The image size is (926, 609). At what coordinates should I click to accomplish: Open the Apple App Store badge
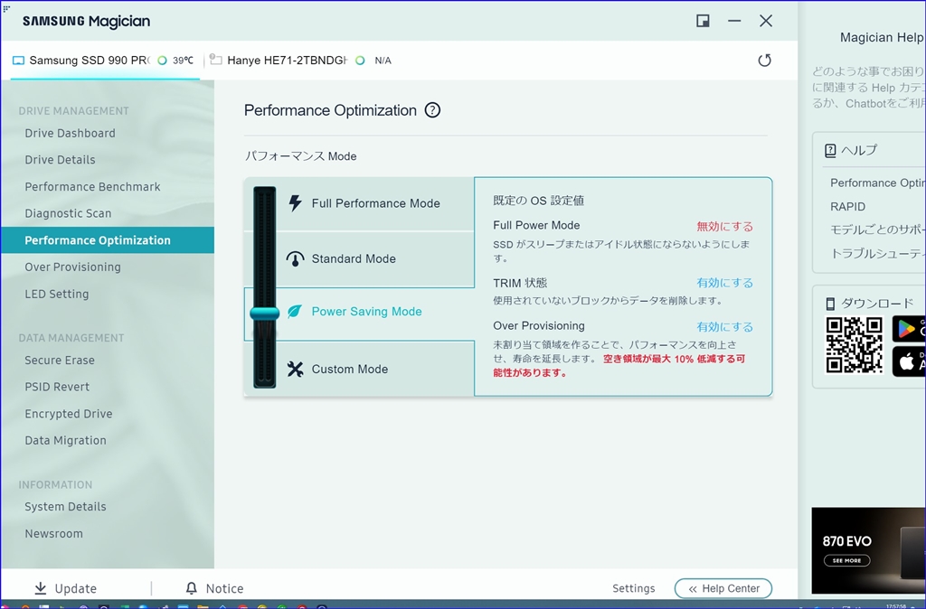(909, 361)
